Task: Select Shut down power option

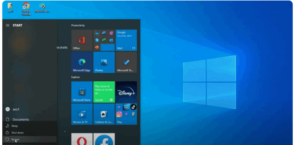Action: (x=30, y=132)
